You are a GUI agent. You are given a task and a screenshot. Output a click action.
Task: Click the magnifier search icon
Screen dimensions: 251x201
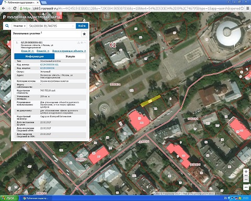[7, 26]
